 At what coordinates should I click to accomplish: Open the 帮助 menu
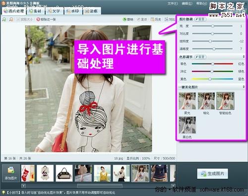click(201, 3)
